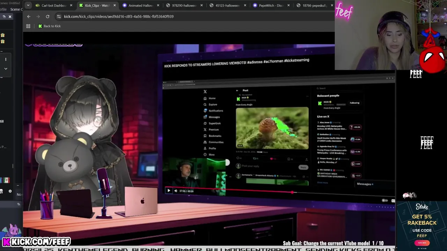447x251 pixels.
Task: Go back in the browser
Action: 29,16
